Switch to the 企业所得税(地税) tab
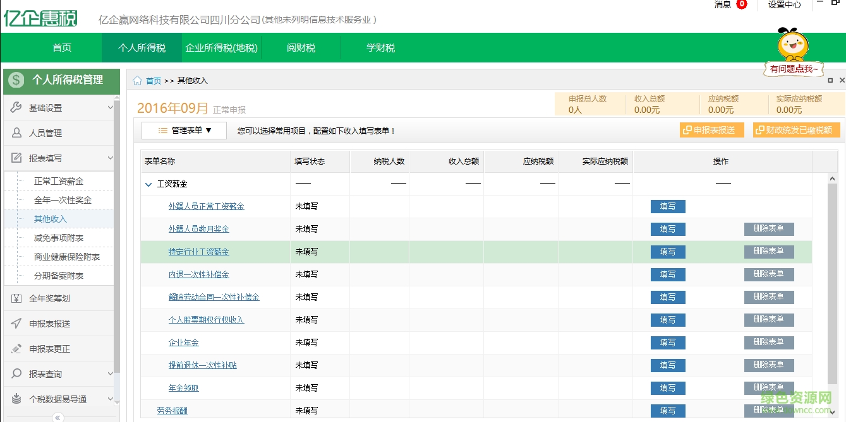The width and height of the screenshot is (846, 422). pyautogui.click(x=221, y=48)
